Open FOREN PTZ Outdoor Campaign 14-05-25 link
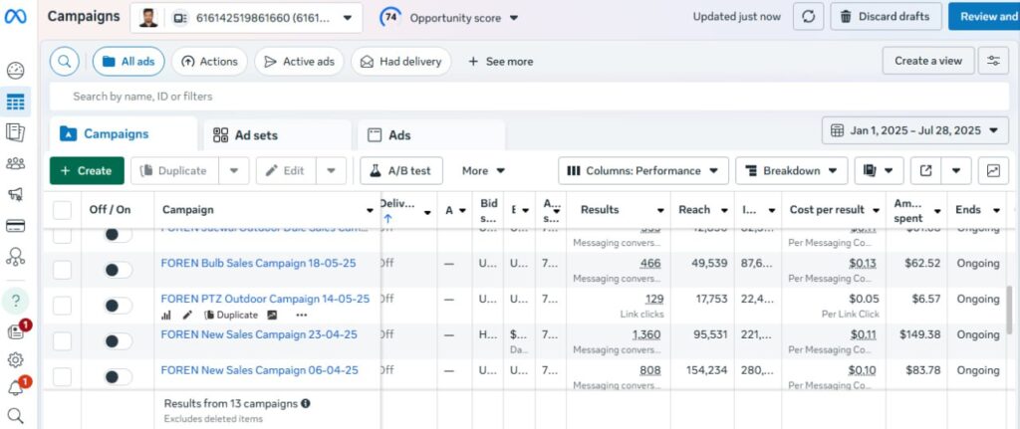Image resolution: width=1020 pixels, height=429 pixels. [265, 299]
